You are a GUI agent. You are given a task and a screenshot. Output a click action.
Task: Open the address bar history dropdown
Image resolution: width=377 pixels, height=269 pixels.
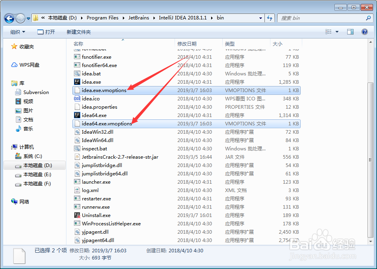tap(260, 18)
